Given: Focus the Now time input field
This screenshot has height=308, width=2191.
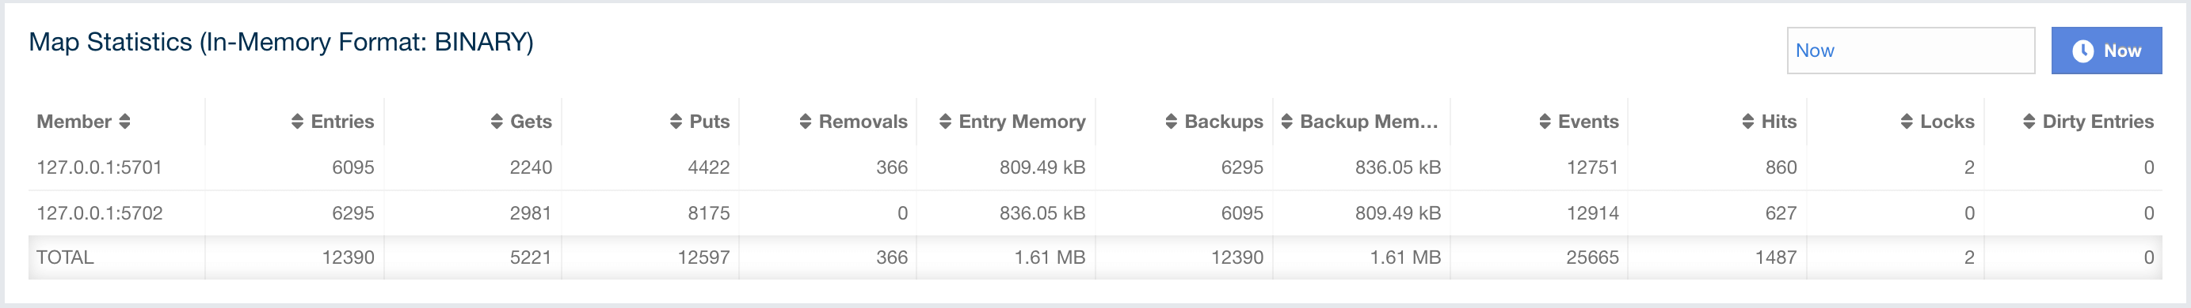Looking at the screenshot, I should pyautogui.click(x=1911, y=51).
